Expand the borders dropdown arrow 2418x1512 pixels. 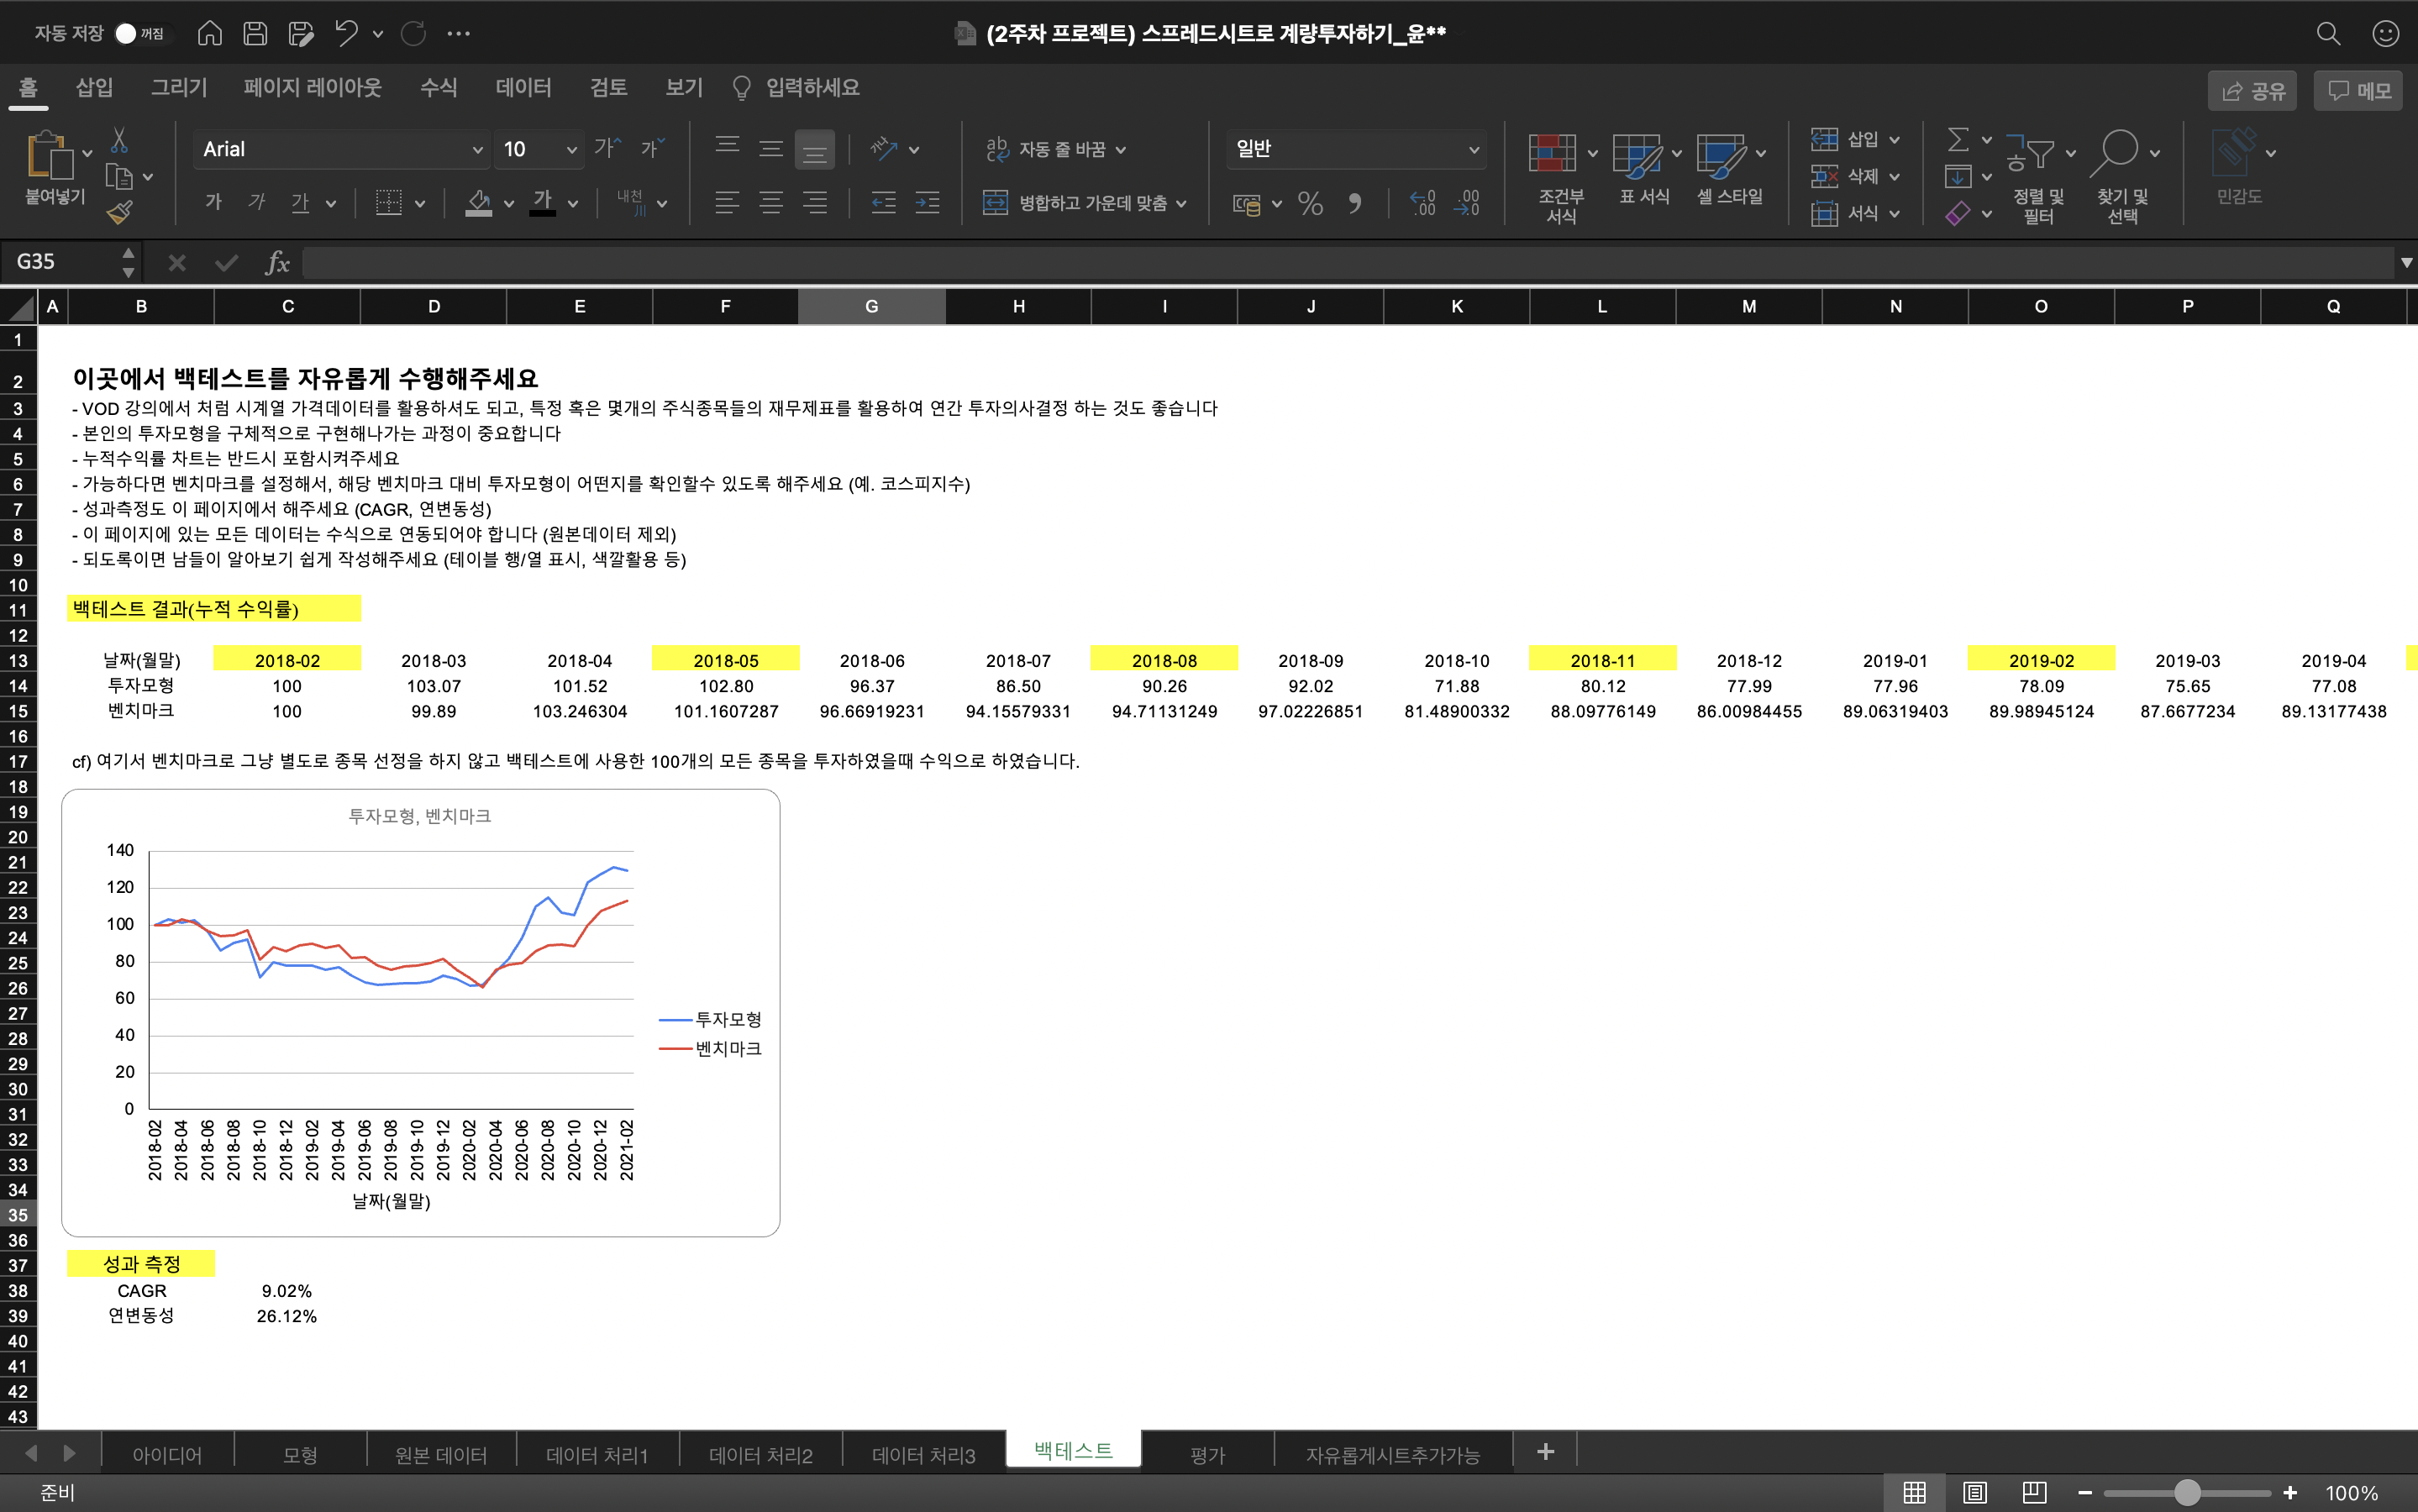pos(419,203)
